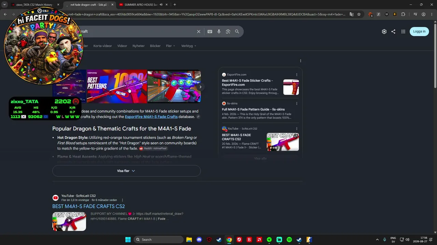
Task: Open the Korta videor search filter
Action: (x=102, y=46)
